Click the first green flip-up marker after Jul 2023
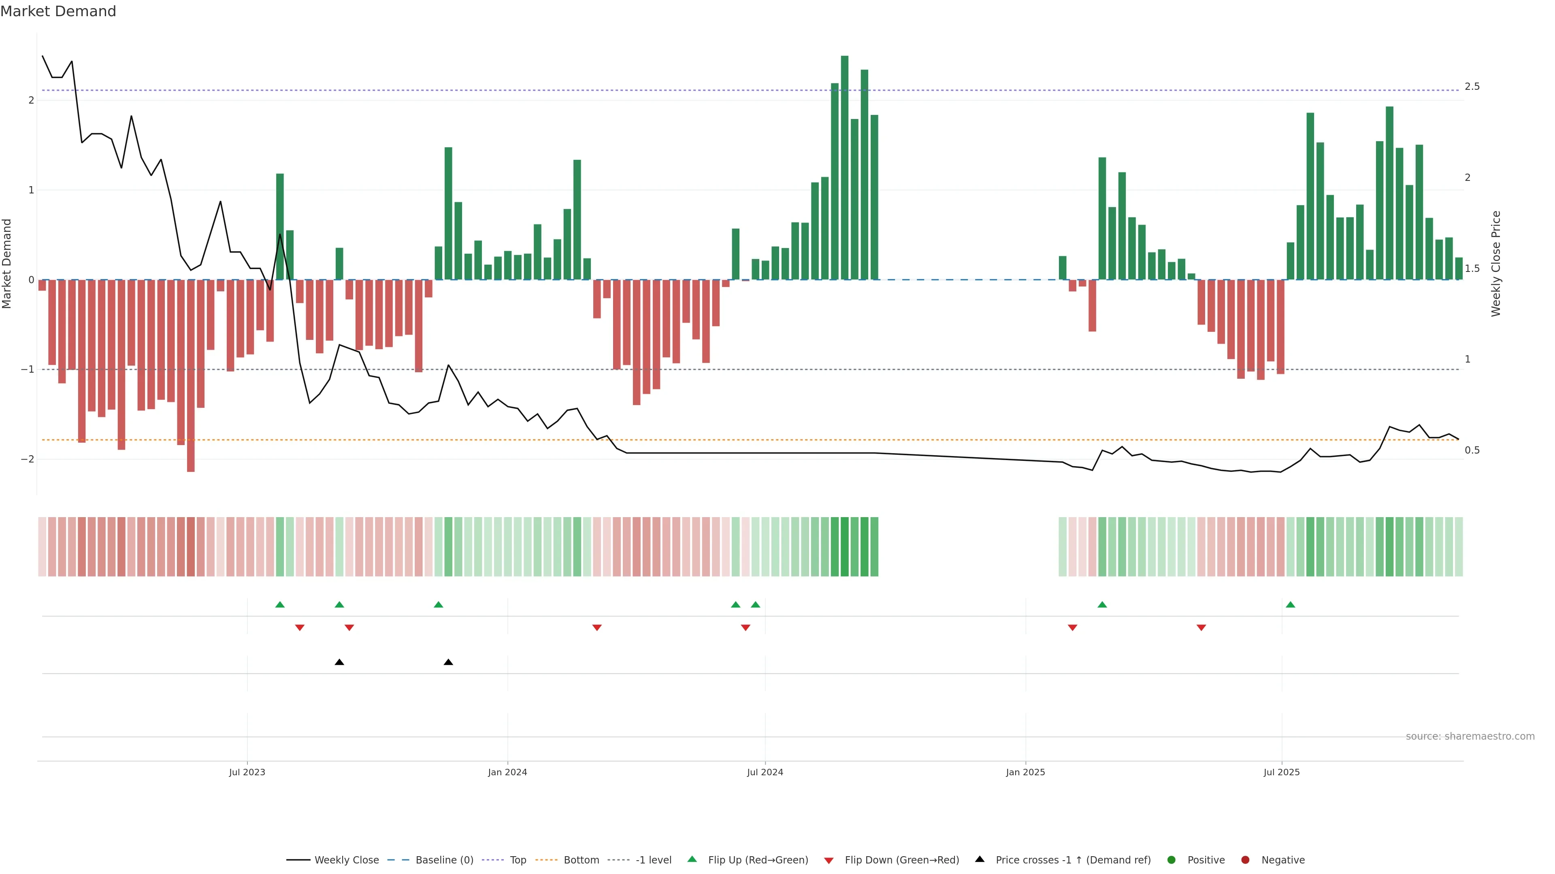Viewport: 1555px width, 874px height. 279,605
